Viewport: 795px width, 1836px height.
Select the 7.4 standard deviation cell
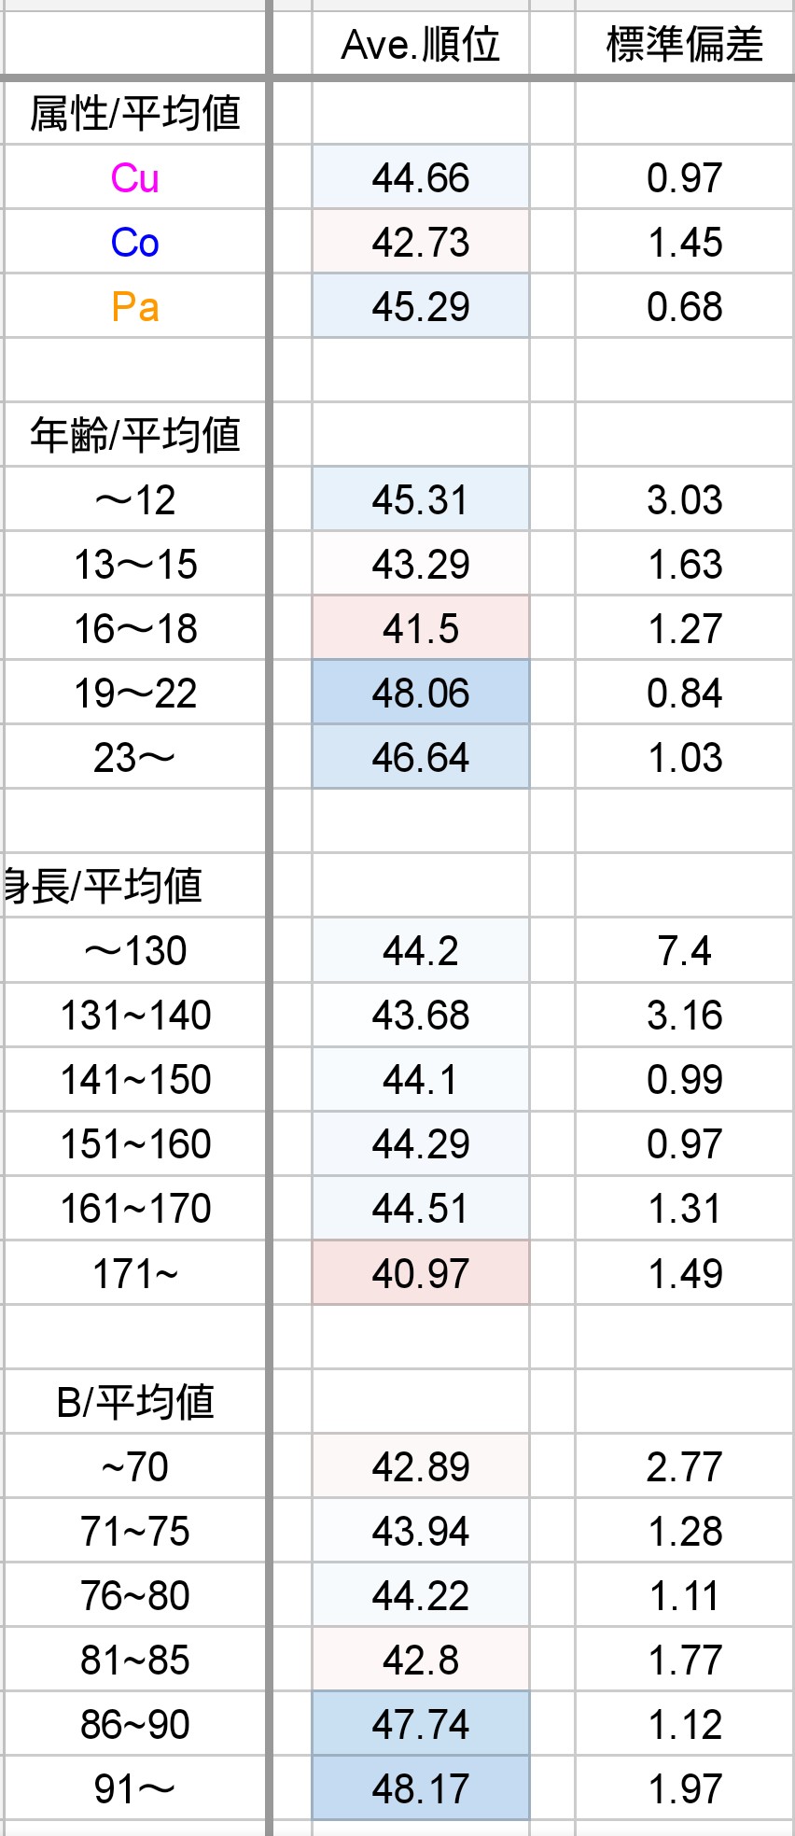(684, 951)
